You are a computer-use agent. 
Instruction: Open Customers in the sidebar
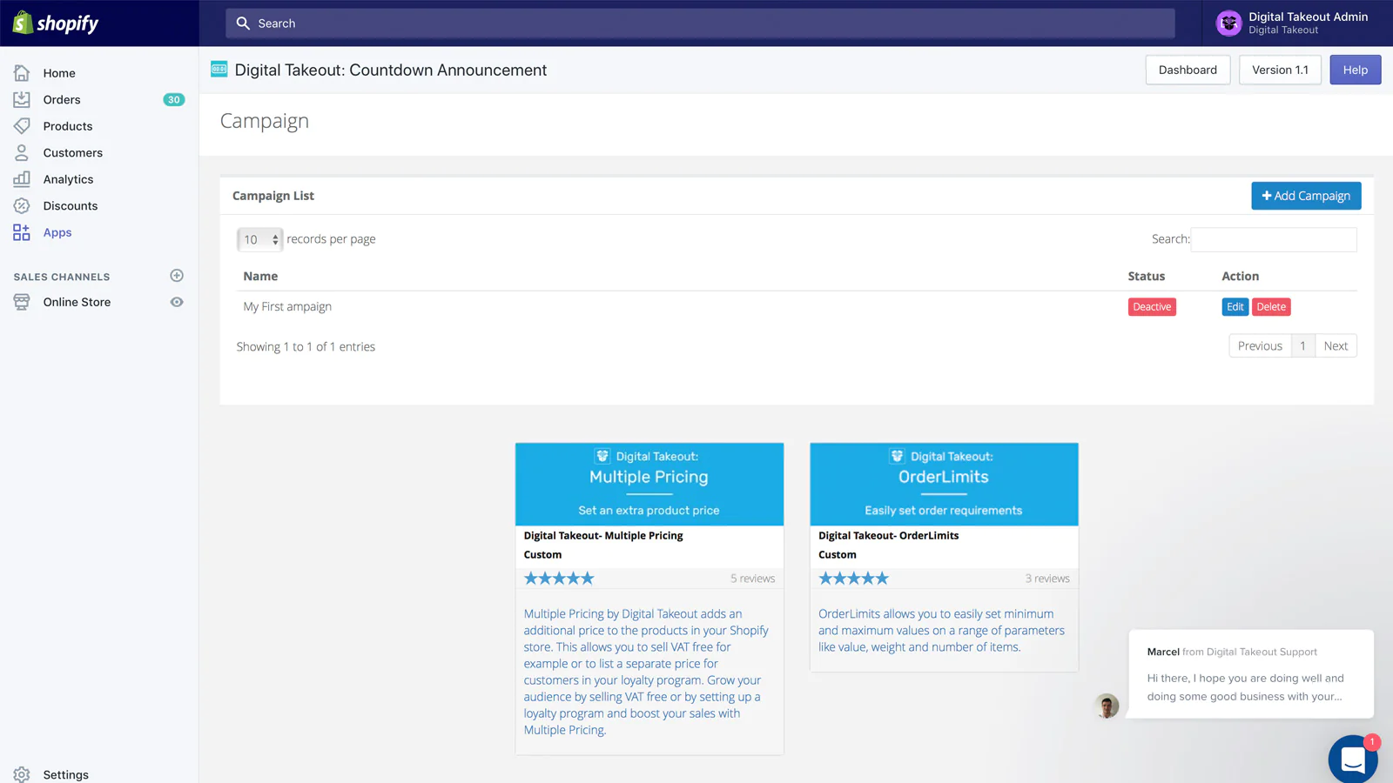point(73,152)
